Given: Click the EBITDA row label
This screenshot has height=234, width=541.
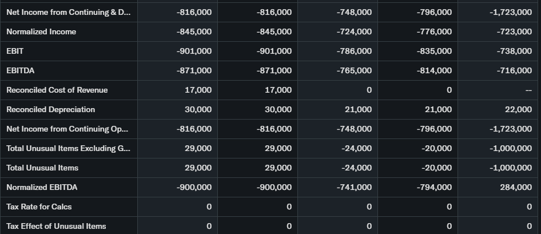Looking at the screenshot, I should [x=19, y=71].
